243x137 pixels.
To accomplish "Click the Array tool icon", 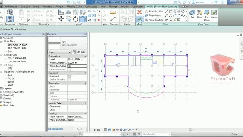I will click(90, 16).
